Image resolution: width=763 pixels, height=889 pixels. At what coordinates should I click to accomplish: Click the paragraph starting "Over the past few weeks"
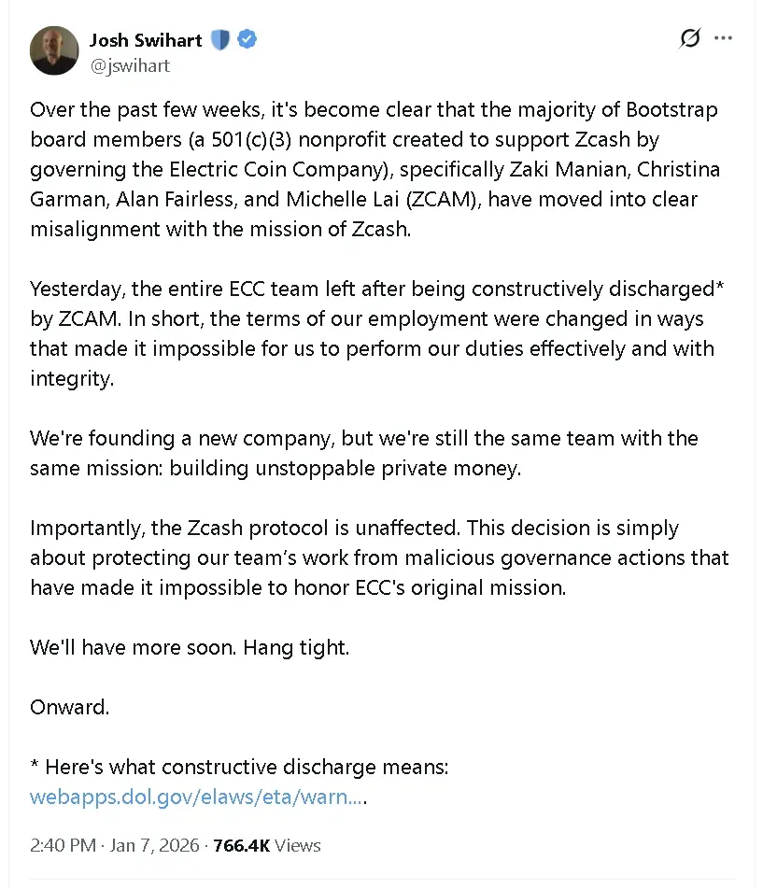(x=374, y=169)
